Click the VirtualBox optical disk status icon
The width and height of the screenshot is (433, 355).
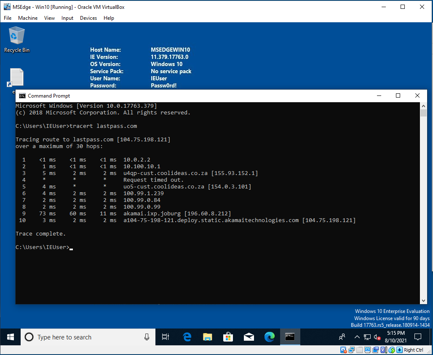coord(343,350)
